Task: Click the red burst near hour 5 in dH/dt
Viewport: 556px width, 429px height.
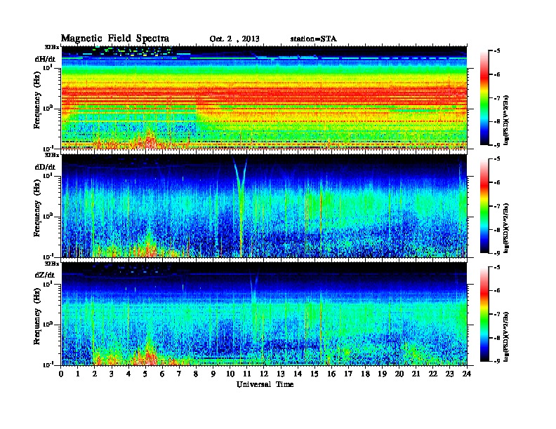Action: tap(149, 141)
